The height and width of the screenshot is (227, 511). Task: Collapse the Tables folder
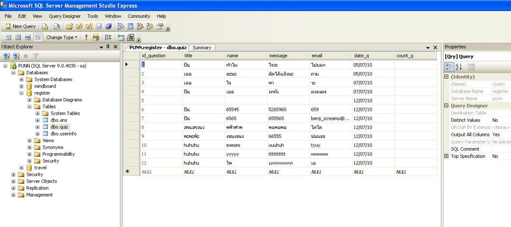pyautogui.click(x=30, y=107)
